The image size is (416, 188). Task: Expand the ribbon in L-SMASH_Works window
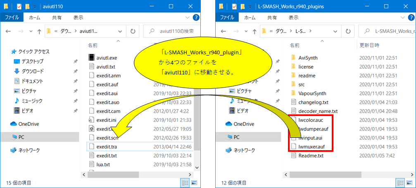coord(404,18)
